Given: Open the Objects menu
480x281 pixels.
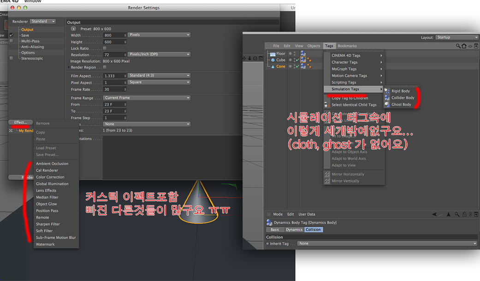Looking at the screenshot, I should (x=314, y=46).
